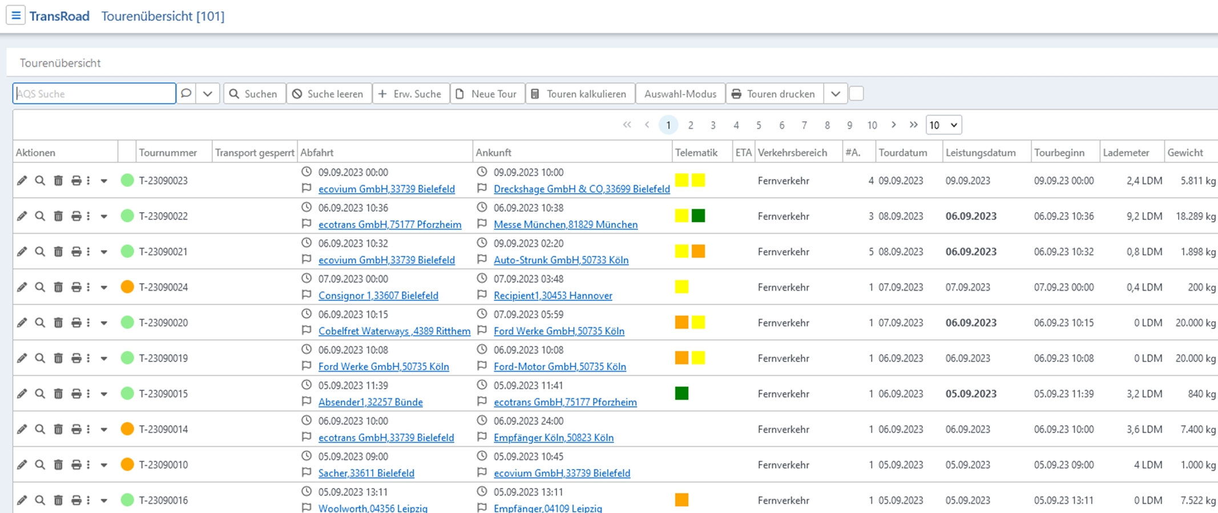
Task: Inspect tour T-23090010 using magnifier icon
Action: pyautogui.click(x=40, y=465)
